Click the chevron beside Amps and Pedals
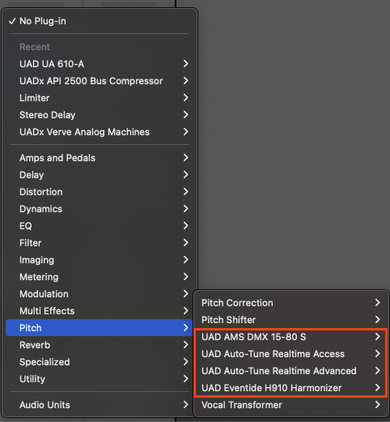This screenshot has width=390, height=422. (x=185, y=158)
